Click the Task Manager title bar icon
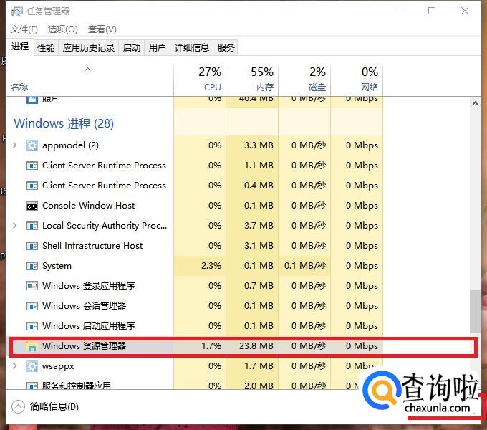 click(16, 11)
